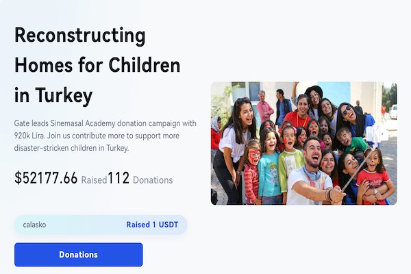Select the "Homes for Children" heading line
411x274 pixels.
coord(97,66)
